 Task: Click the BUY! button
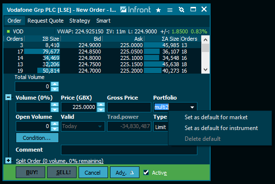click(30, 172)
